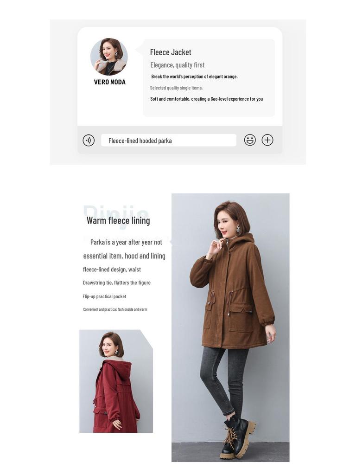Click the VERO MODA brand name
The image size is (356, 475).
(x=109, y=82)
